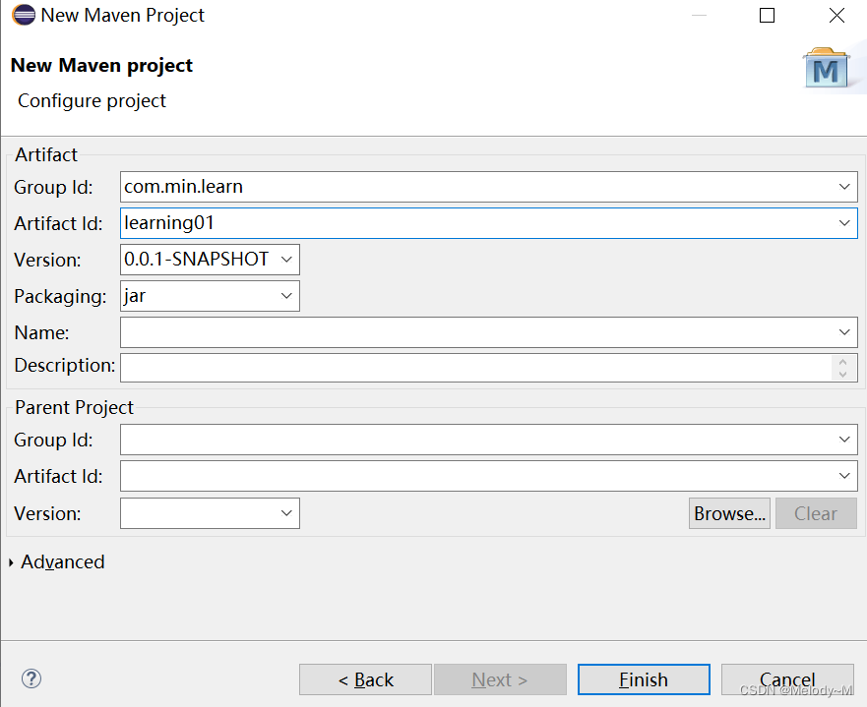Open the Name field dropdown arrow
Image resolution: width=867 pixels, height=707 pixels.
(x=843, y=332)
